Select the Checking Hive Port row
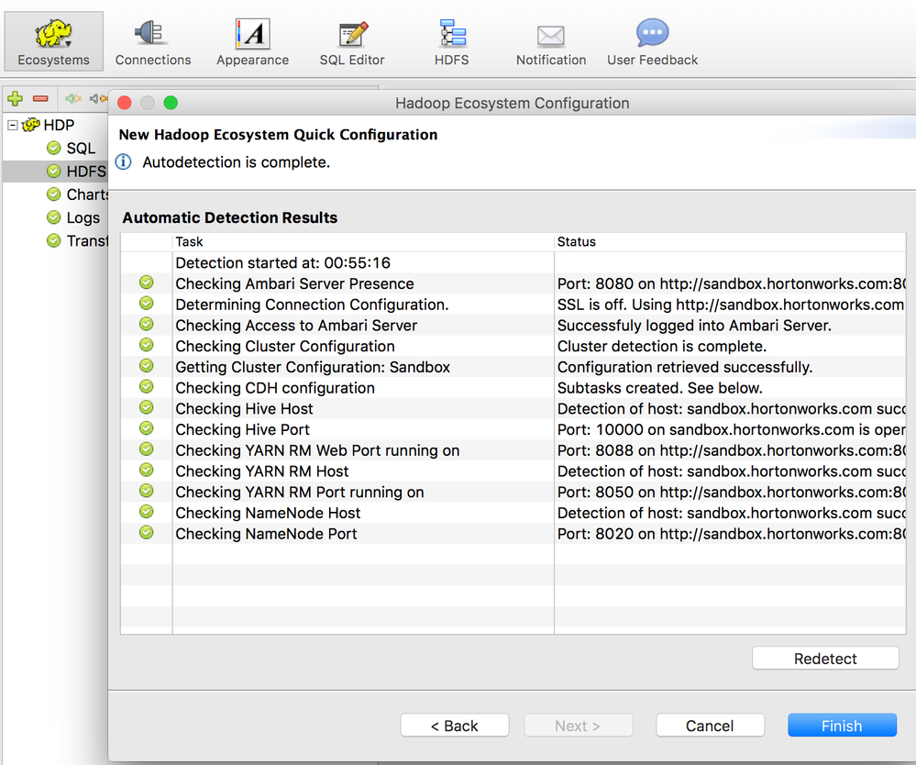Screen dimensions: 916x765 (243, 429)
